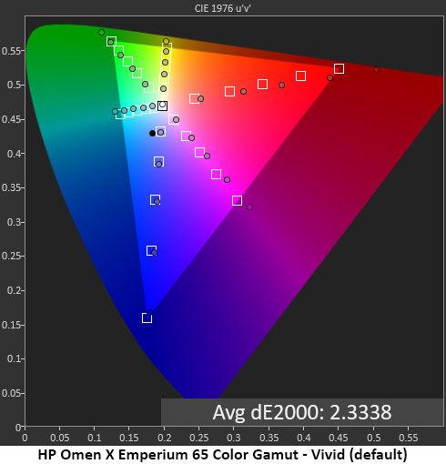Click the 0.05 label on vertical axis
The width and height of the screenshot is (446, 464).
pyautogui.click(x=12, y=393)
